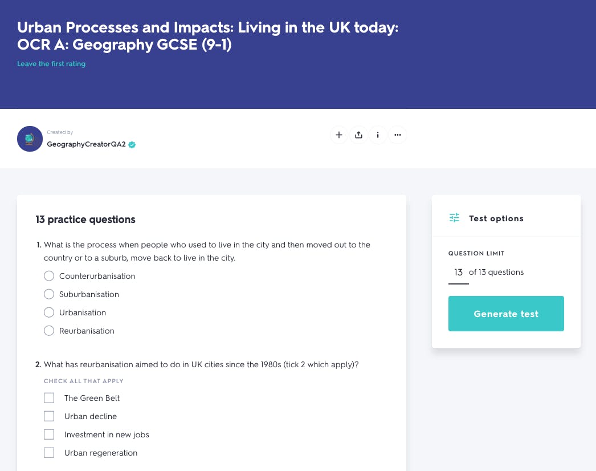This screenshot has width=596, height=471.
Task: Select the Counterurbanisation radio button
Action: [49, 275]
